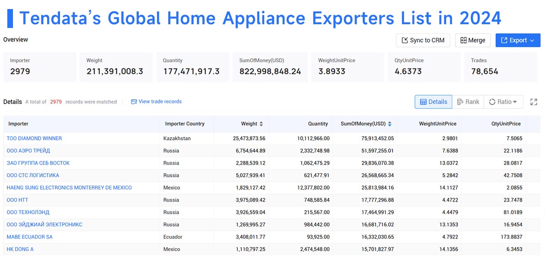Click the Merge button
545x256 pixels.
pyautogui.click(x=473, y=40)
